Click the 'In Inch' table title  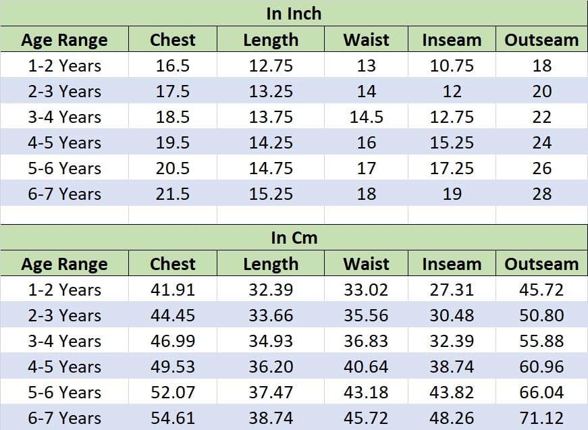tap(294, 14)
